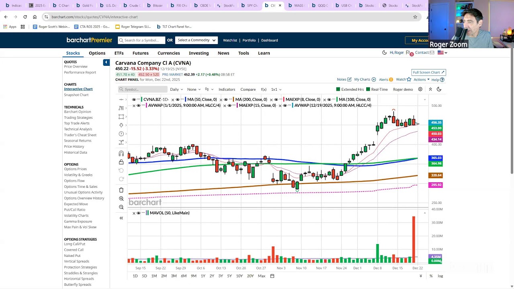This screenshot has width=514, height=289.
Task: Toggle log scale at chart bottom
Action: (x=441, y=276)
